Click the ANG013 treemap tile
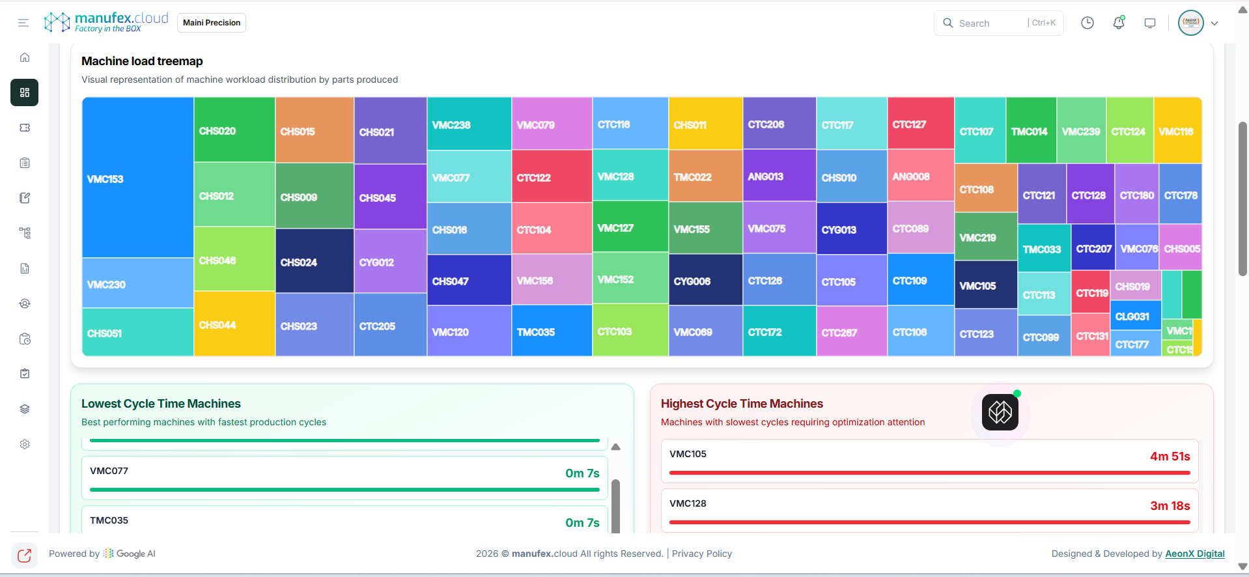 click(x=779, y=176)
